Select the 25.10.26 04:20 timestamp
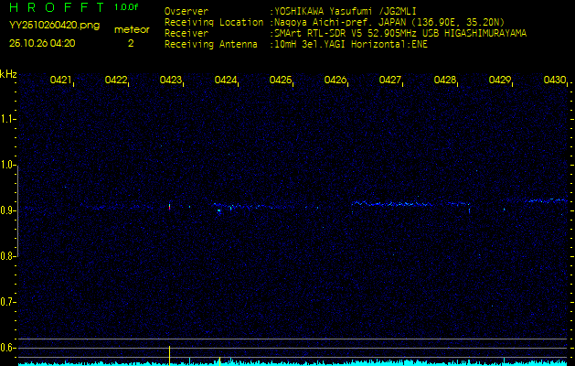 42,42
